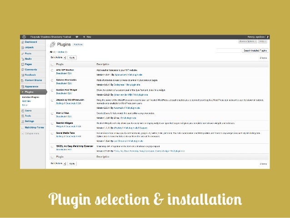290x218 pixels.
Task: Click the Search Installed Plugins button
Action: coord(255,51)
